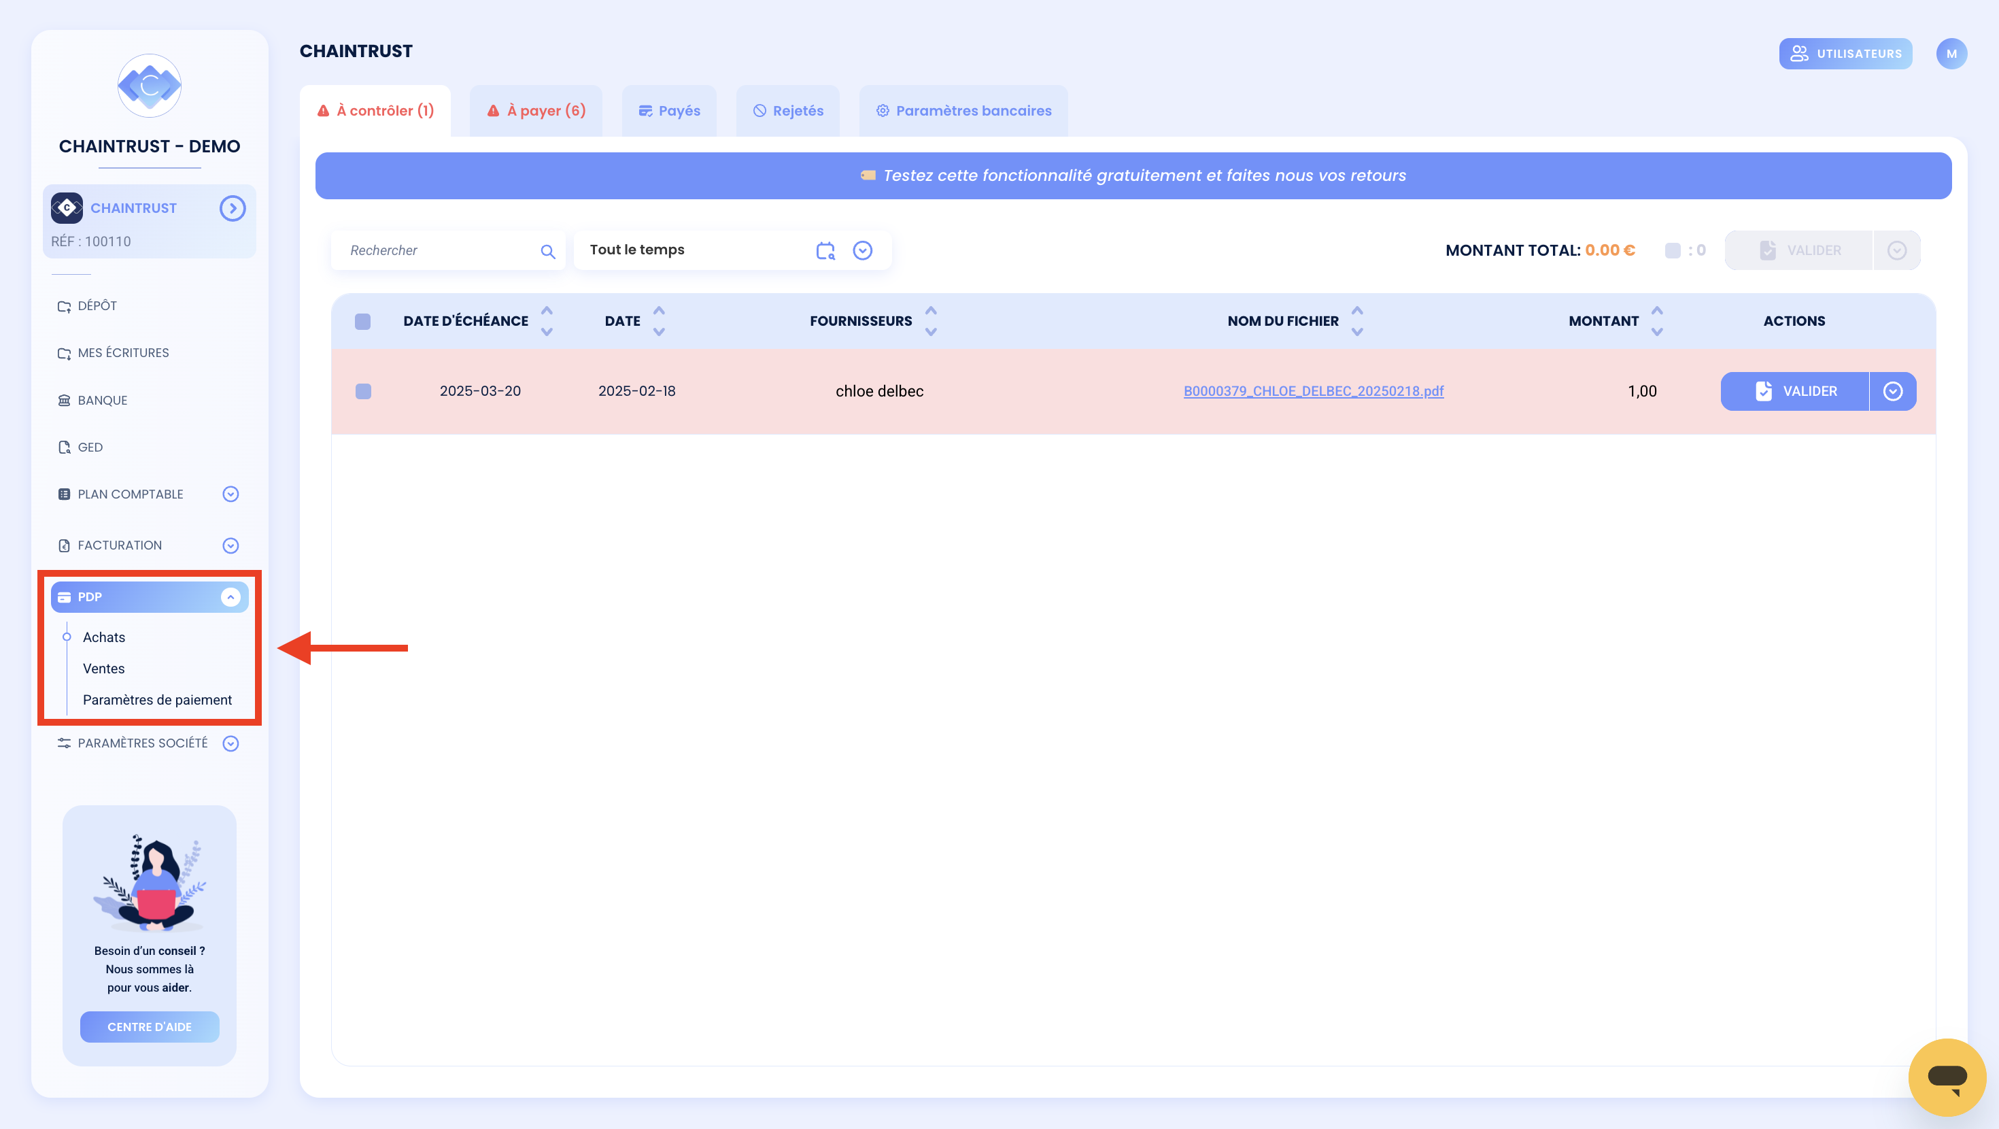Screen dimensions: 1999x1129
Task: Sort by DATE D'ÉCHÉANCE ascending arrow
Action: [x=546, y=311]
